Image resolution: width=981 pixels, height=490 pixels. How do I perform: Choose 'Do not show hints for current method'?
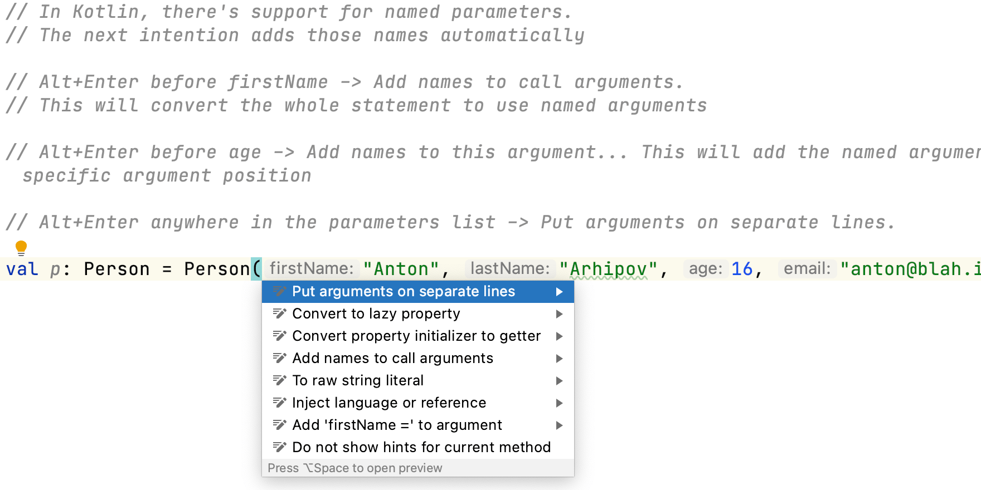[421, 448]
